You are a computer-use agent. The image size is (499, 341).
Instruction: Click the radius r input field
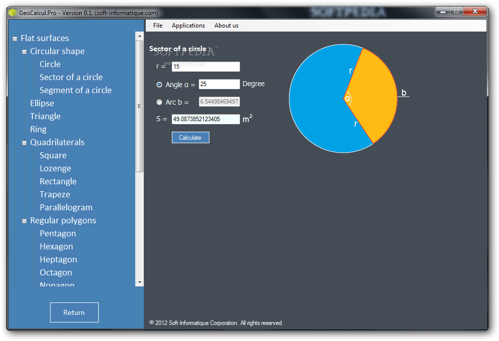point(205,67)
